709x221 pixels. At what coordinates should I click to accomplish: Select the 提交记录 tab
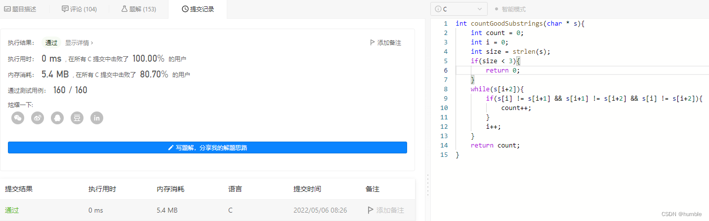coord(198,9)
